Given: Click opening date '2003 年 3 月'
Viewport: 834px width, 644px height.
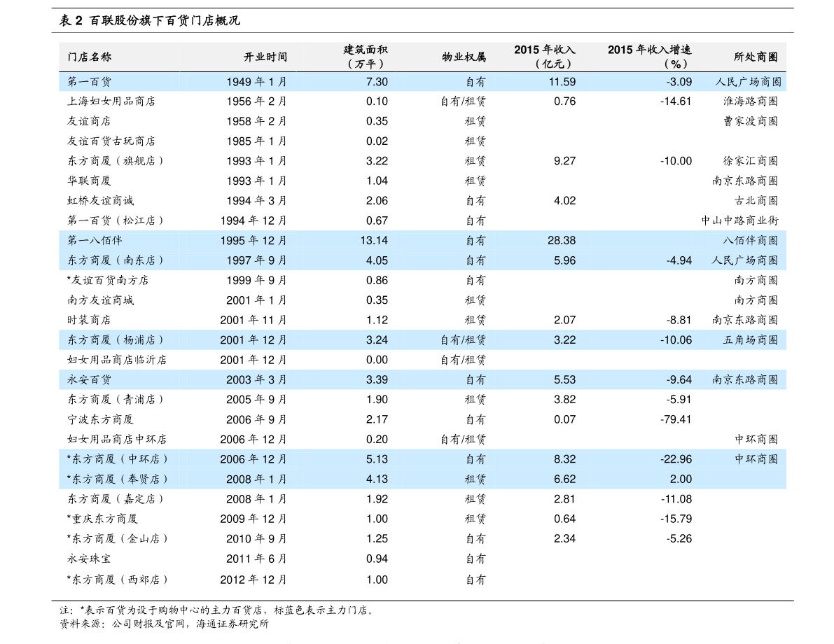Looking at the screenshot, I should pos(256,379).
